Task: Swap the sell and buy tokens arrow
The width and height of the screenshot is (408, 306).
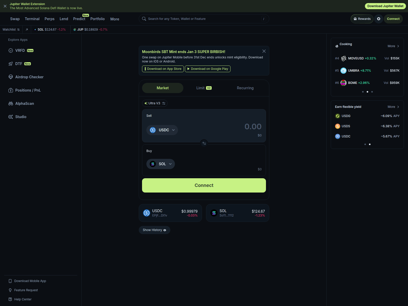Action: [x=204, y=143]
